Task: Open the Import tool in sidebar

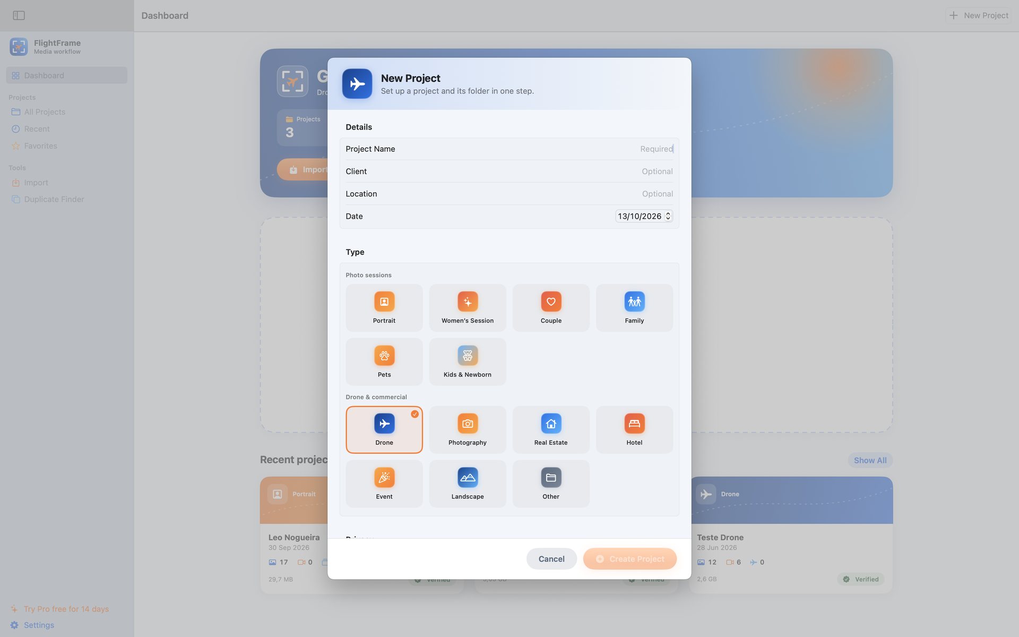Action: tap(66, 183)
